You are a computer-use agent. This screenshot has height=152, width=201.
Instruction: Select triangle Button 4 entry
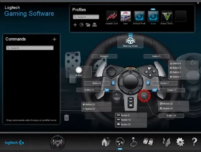(183, 63)
